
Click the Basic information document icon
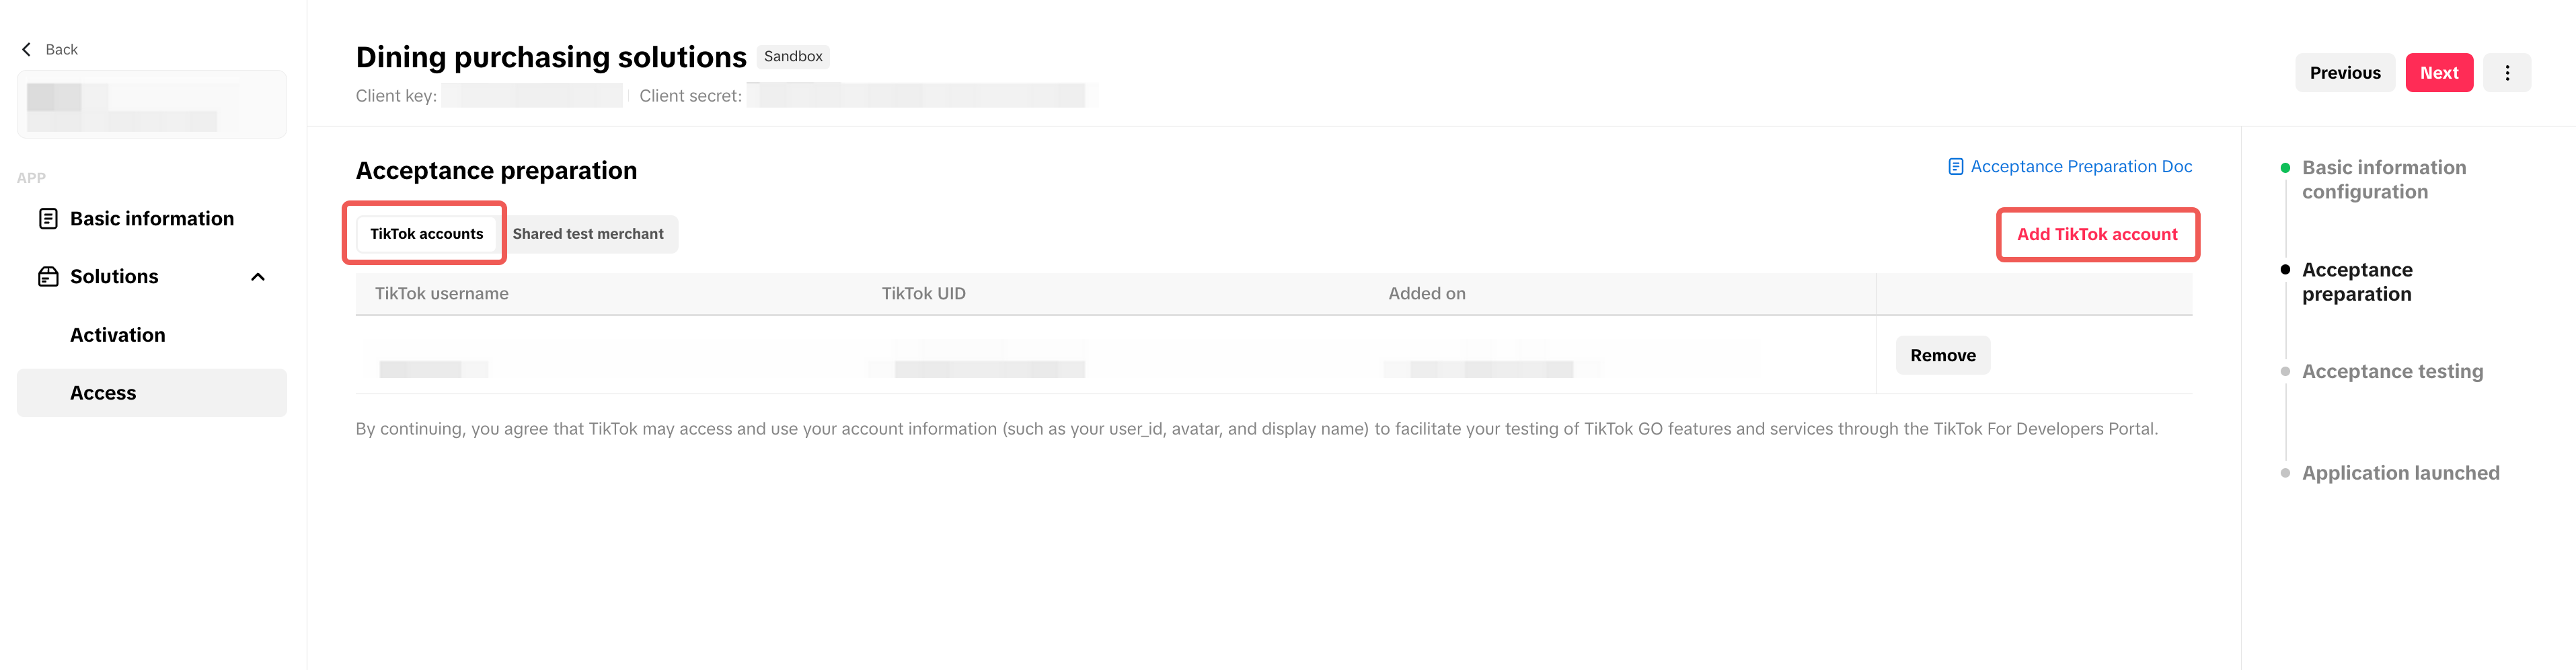pos(48,219)
